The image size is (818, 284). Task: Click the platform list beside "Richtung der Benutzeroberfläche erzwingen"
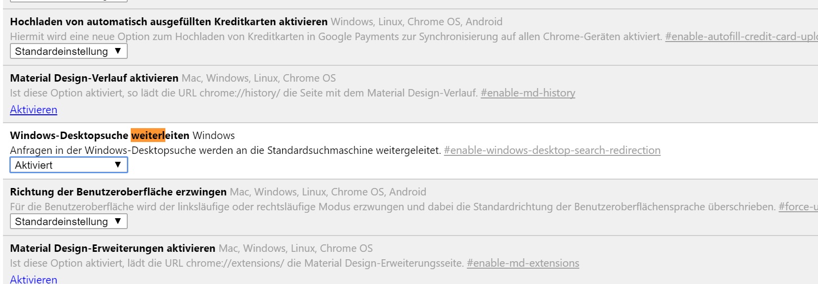pos(328,192)
